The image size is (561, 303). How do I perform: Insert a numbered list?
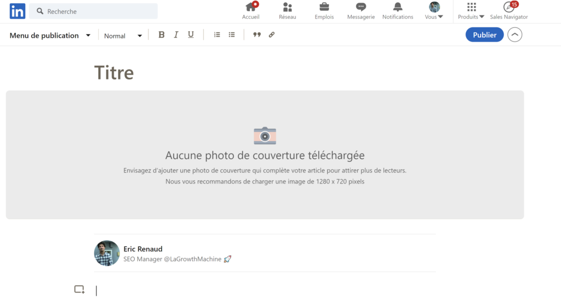tap(217, 35)
